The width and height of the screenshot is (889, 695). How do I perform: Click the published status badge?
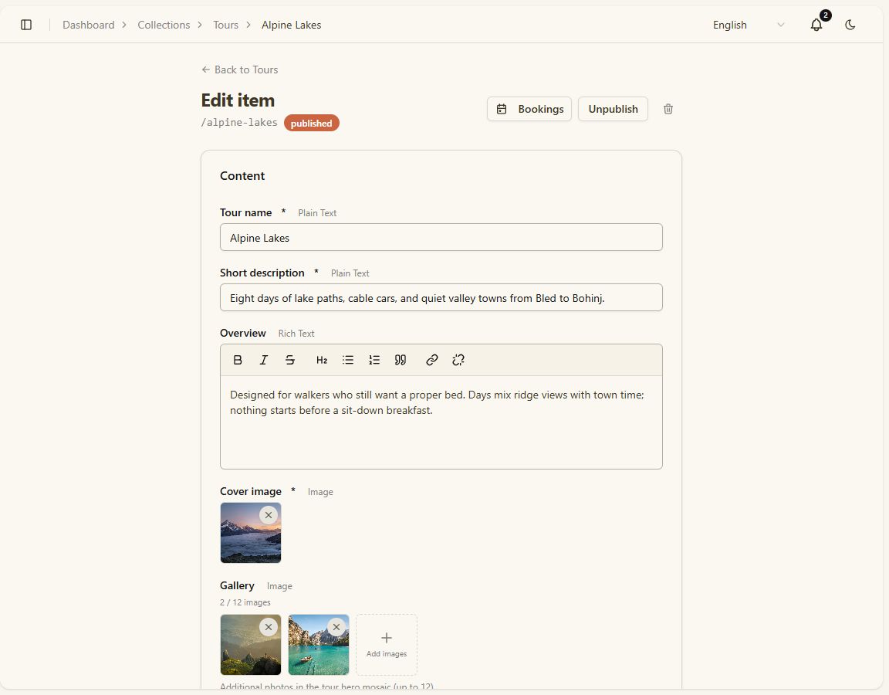point(311,123)
